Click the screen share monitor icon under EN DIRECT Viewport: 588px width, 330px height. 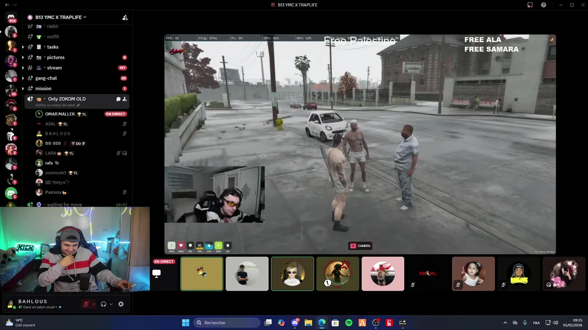coord(157,274)
